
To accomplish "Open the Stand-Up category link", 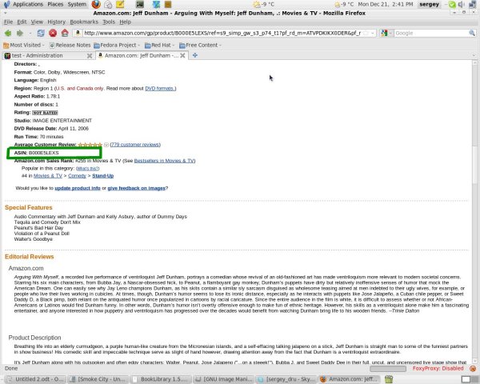I will (103, 176).
